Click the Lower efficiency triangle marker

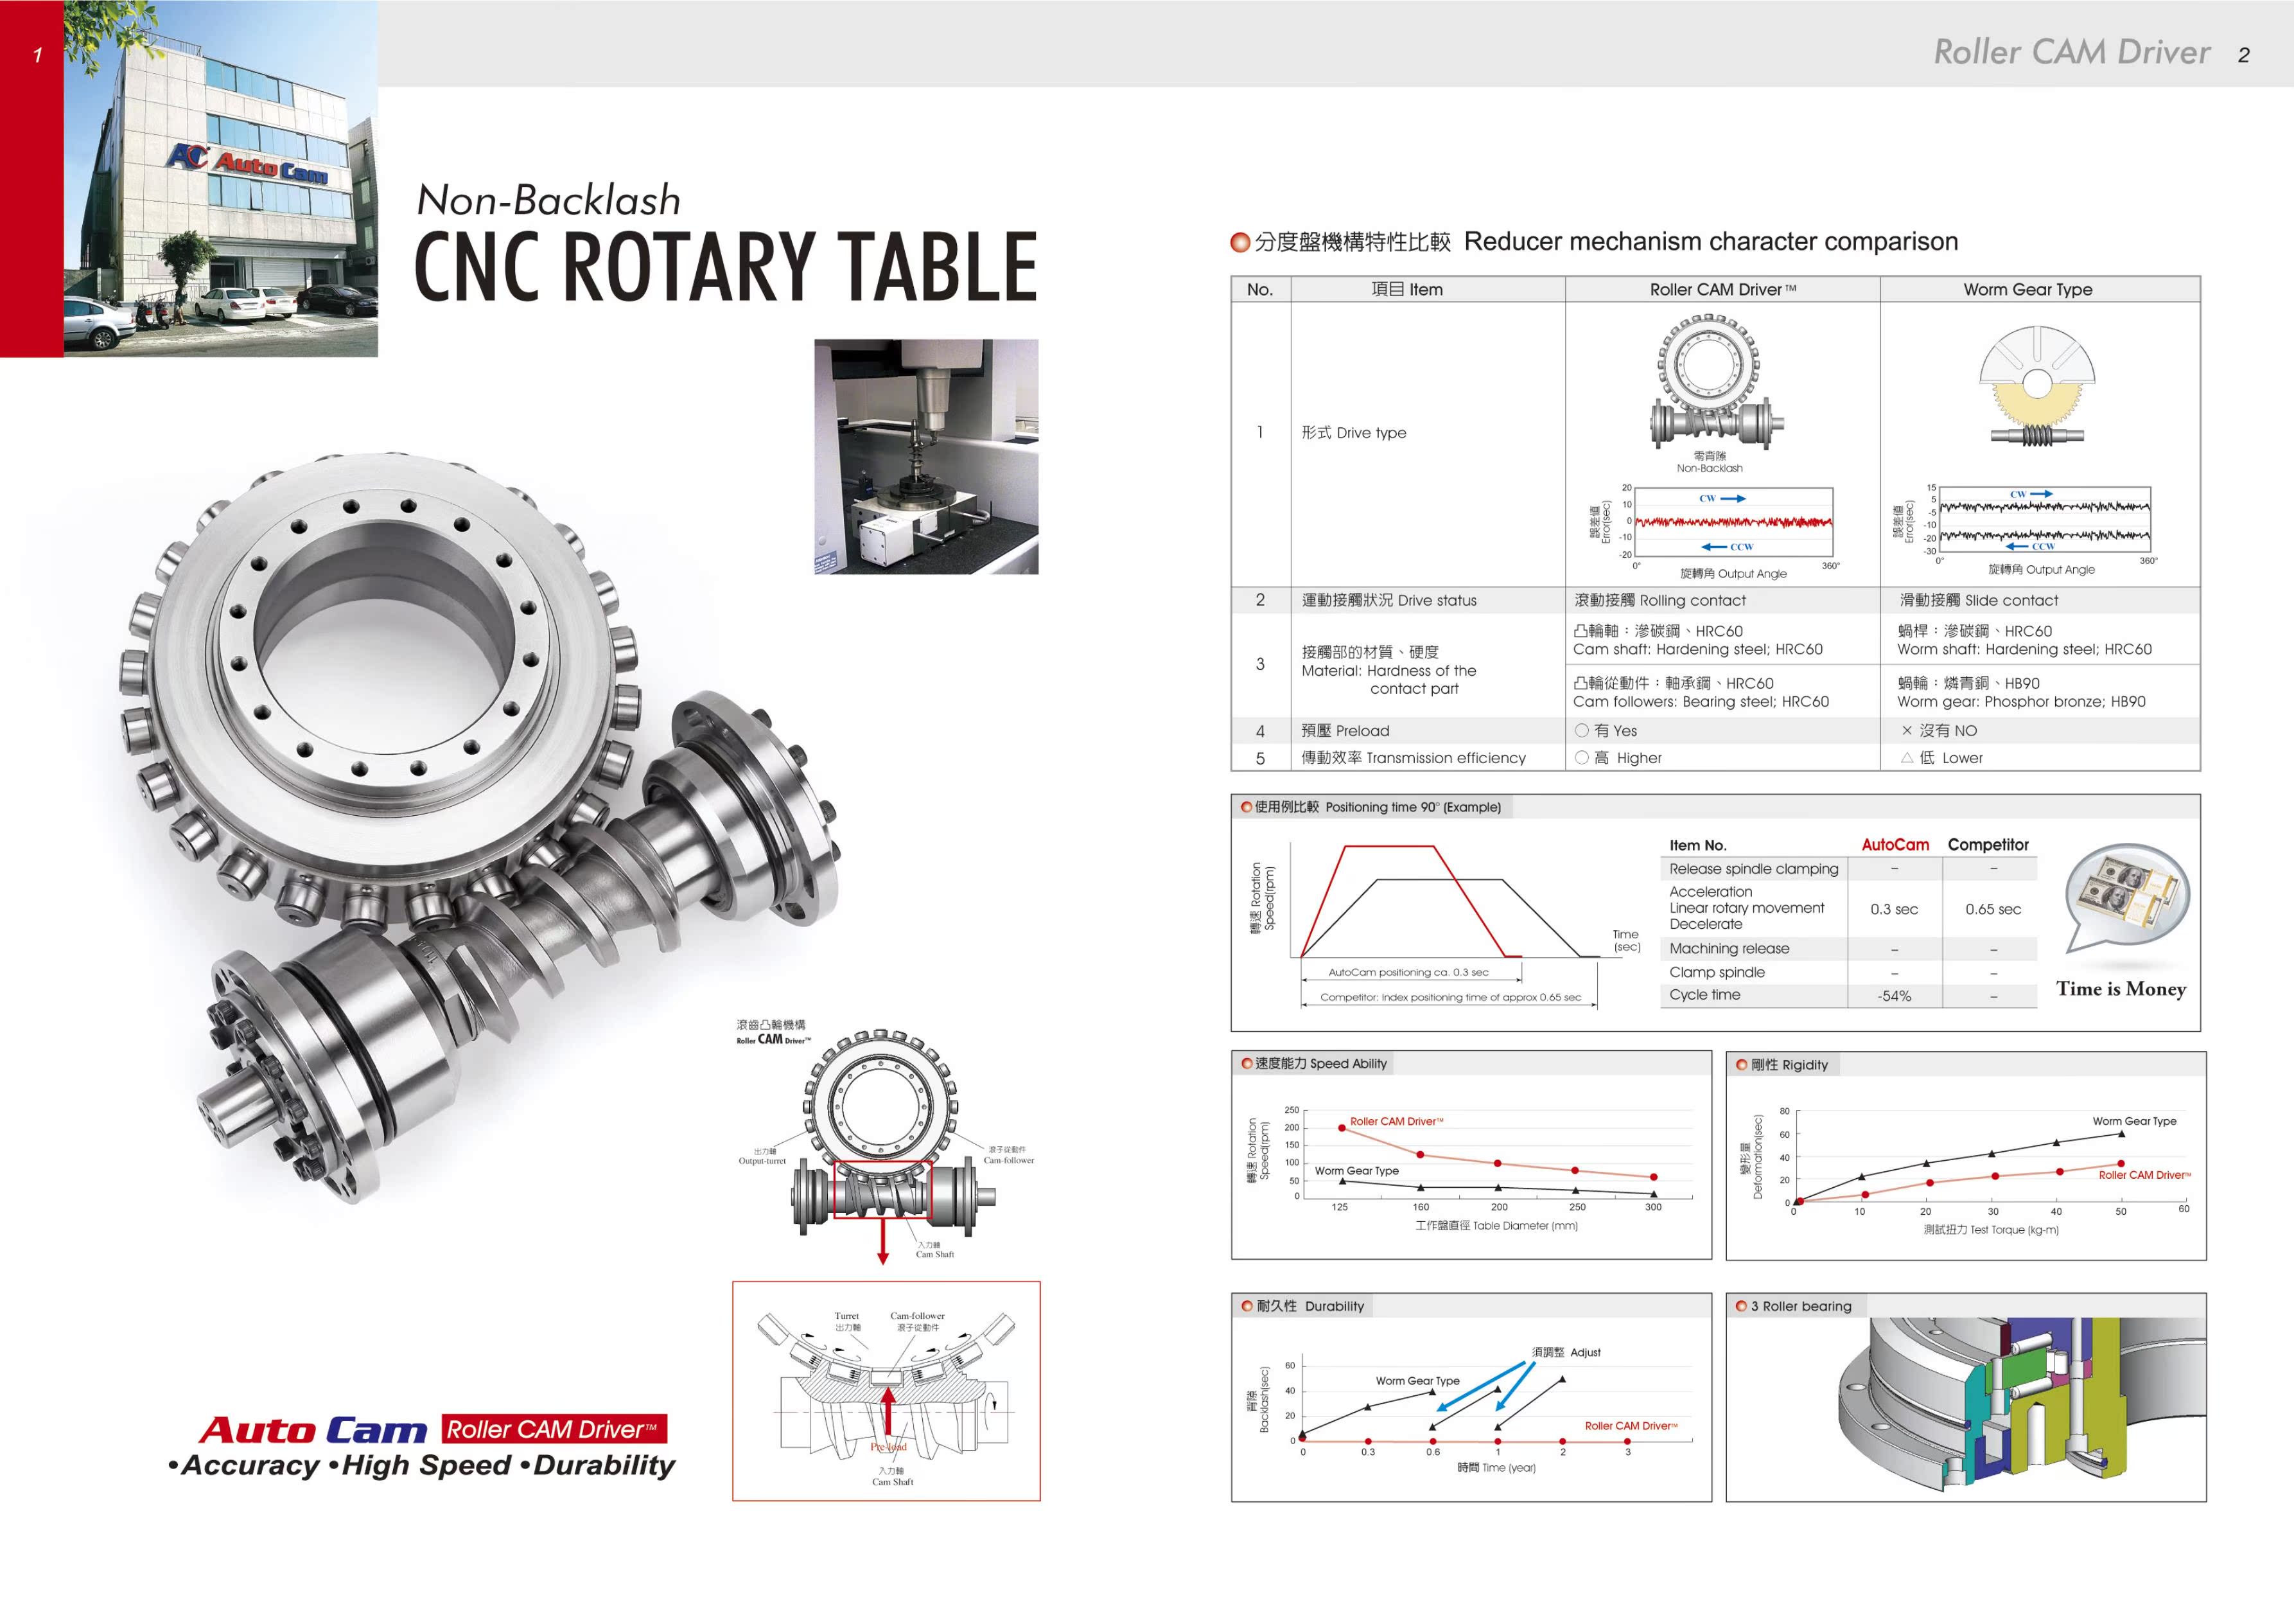1906,758
